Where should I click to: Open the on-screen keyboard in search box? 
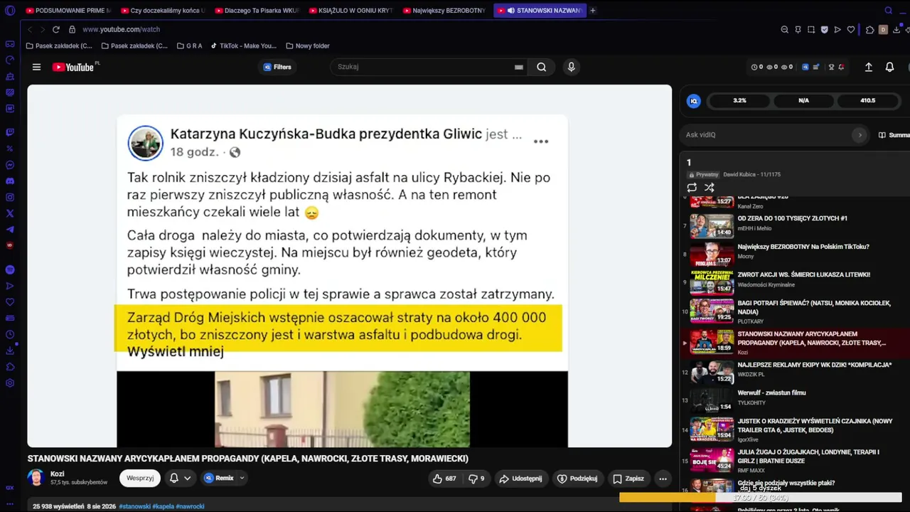tap(519, 67)
